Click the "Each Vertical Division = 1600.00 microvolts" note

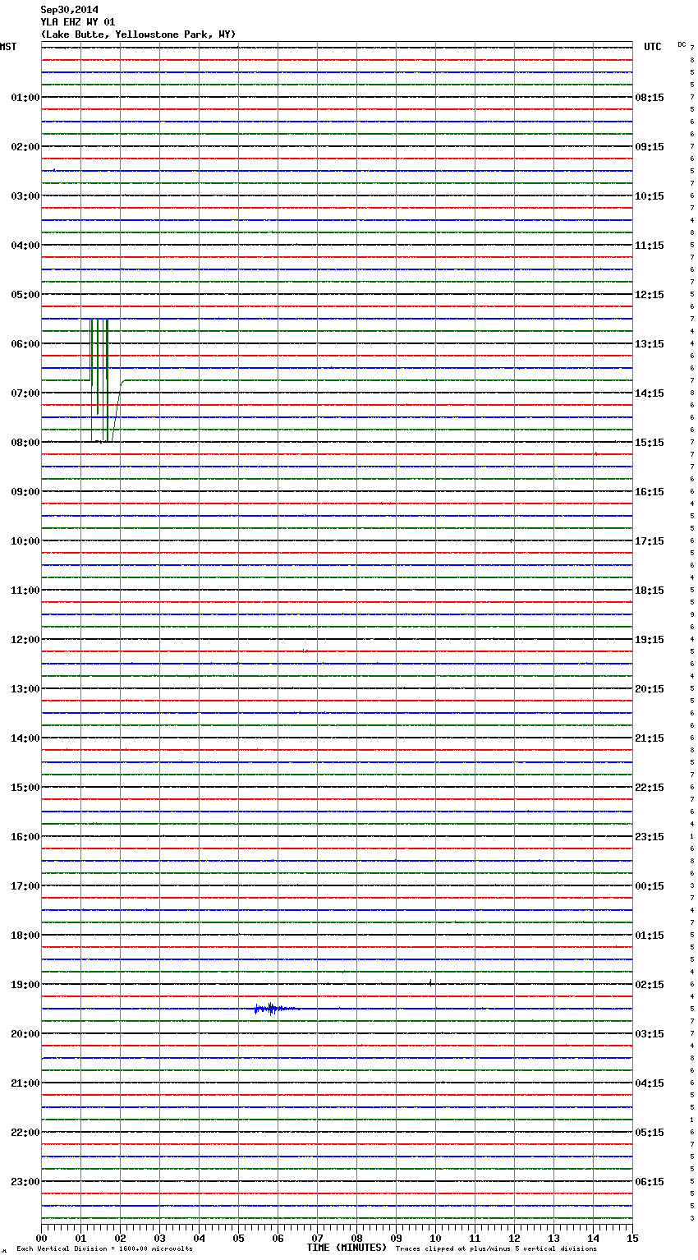point(104,1249)
